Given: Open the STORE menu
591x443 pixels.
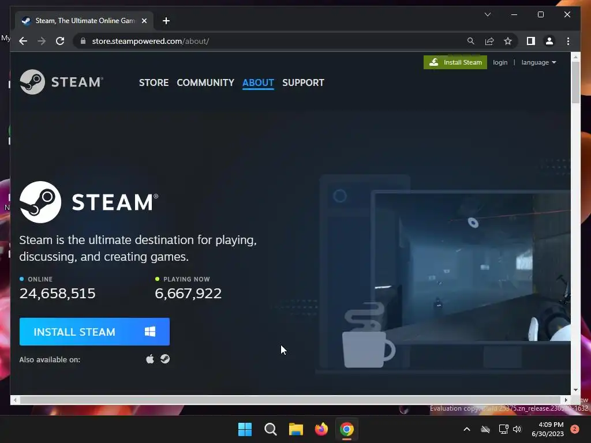Looking at the screenshot, I should (x=154, y=82).
